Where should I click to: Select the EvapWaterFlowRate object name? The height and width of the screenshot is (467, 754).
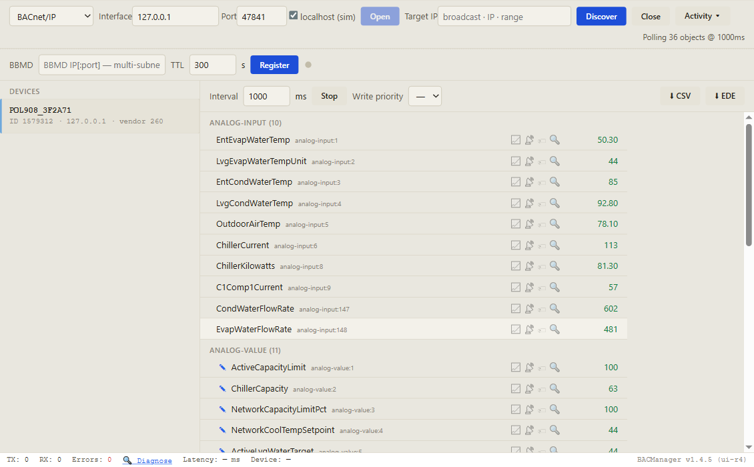coord(254,330)
